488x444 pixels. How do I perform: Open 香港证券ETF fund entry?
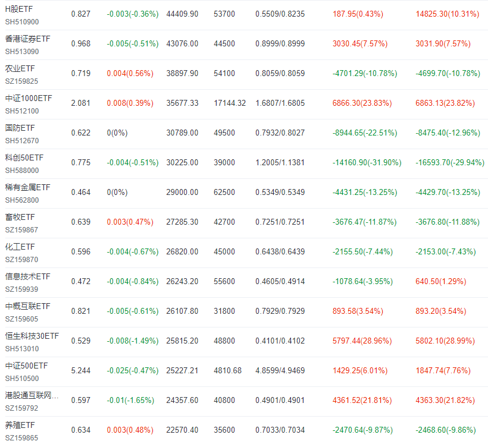point(27,39)
